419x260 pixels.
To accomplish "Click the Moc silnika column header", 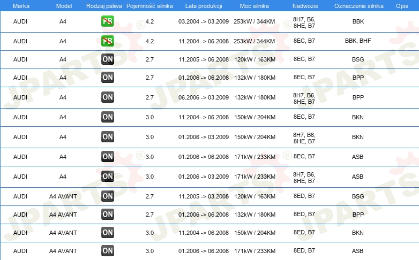I will 255,6.
